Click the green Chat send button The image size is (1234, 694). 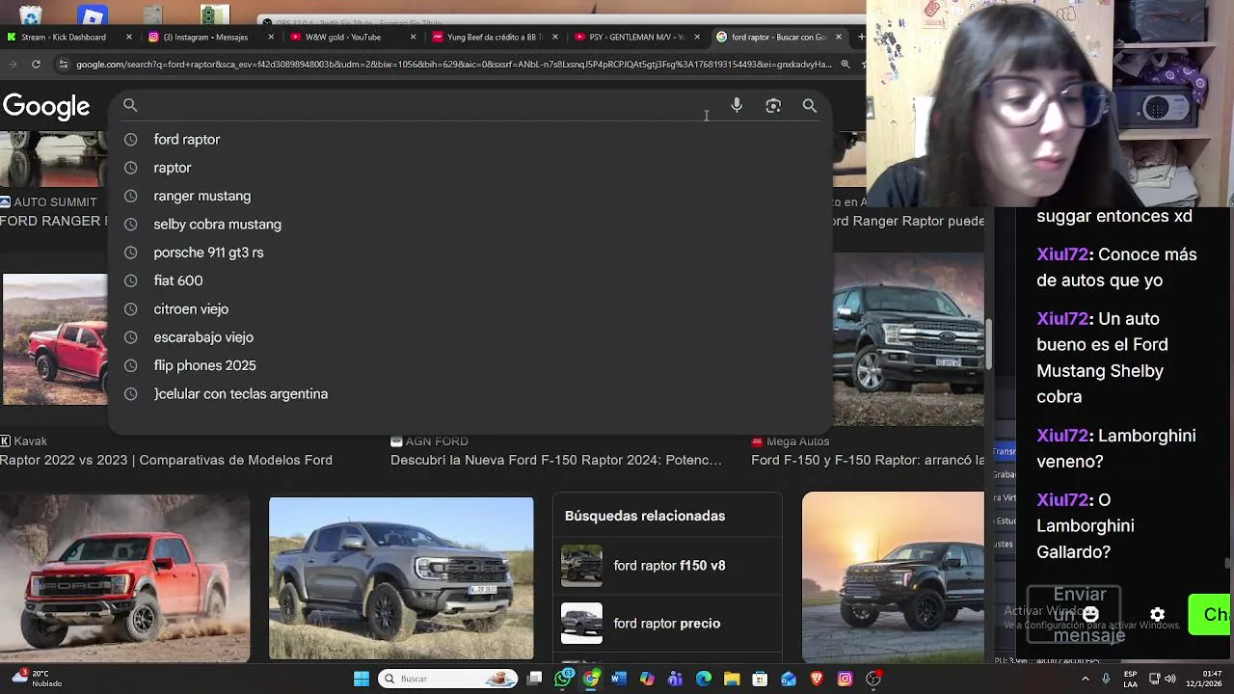pyautogui.click(x=1211, y=614)
